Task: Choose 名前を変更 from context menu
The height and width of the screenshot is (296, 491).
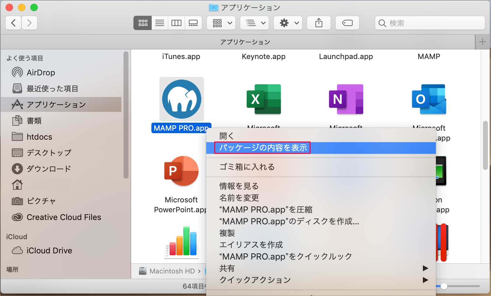Action: pos(321,198)
